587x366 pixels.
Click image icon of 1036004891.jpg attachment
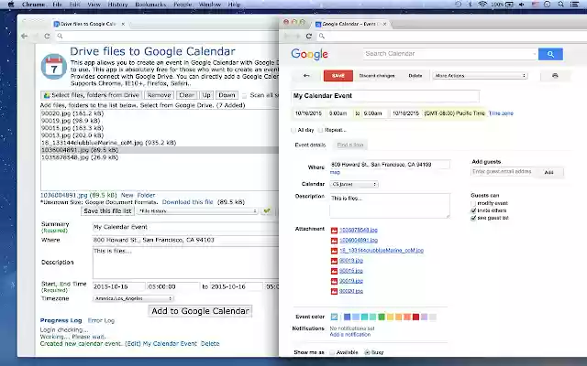pyautogui.click(x=334, y=241)
